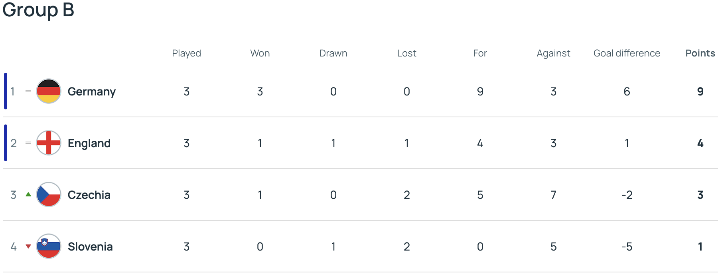Click the England flag icon
Screen dimensions: 718x276
point(49,143)
